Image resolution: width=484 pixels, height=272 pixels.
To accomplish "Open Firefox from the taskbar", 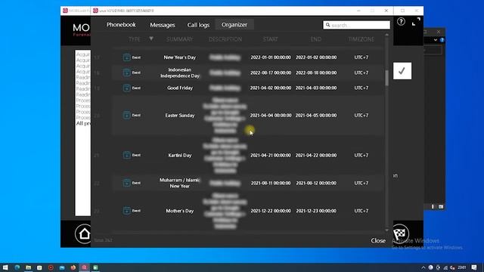I will (73, 267).
